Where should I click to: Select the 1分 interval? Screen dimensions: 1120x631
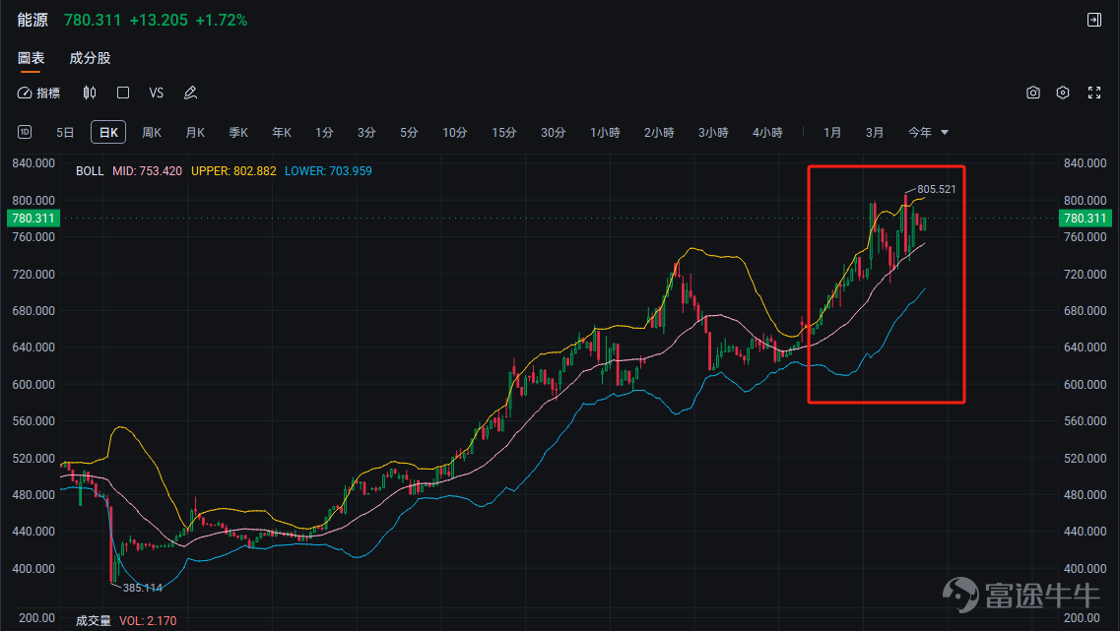[x=324, y=133]
